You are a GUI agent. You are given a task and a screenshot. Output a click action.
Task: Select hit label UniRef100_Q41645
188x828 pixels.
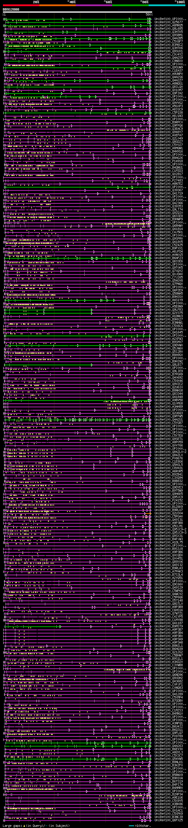tap(169, 332)
